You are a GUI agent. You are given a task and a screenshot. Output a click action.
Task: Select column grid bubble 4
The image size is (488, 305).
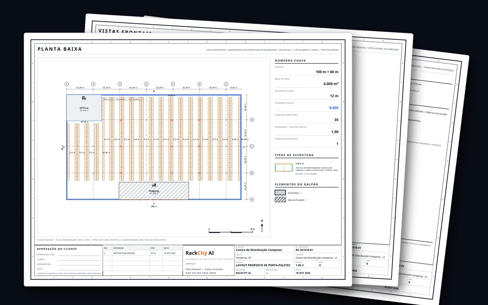(146, 84)
